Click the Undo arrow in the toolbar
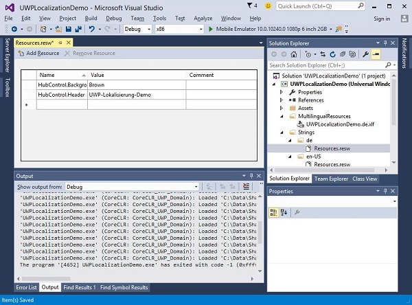This screenshot has height=305, width=412. 91,30
